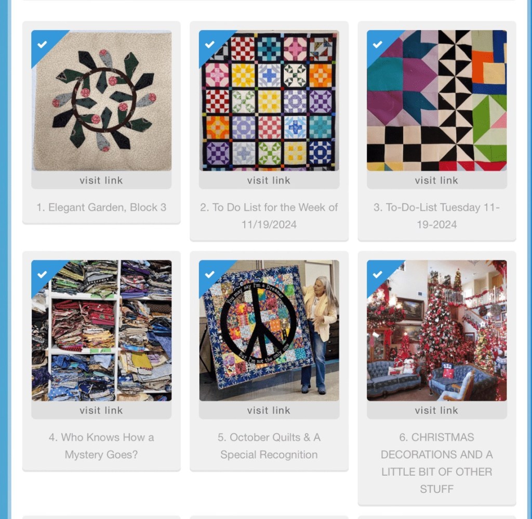Screen dimensions: 532x519
Task: Click checkmark badge on Elegant Garden entry
Action: (x=43, y=45)
